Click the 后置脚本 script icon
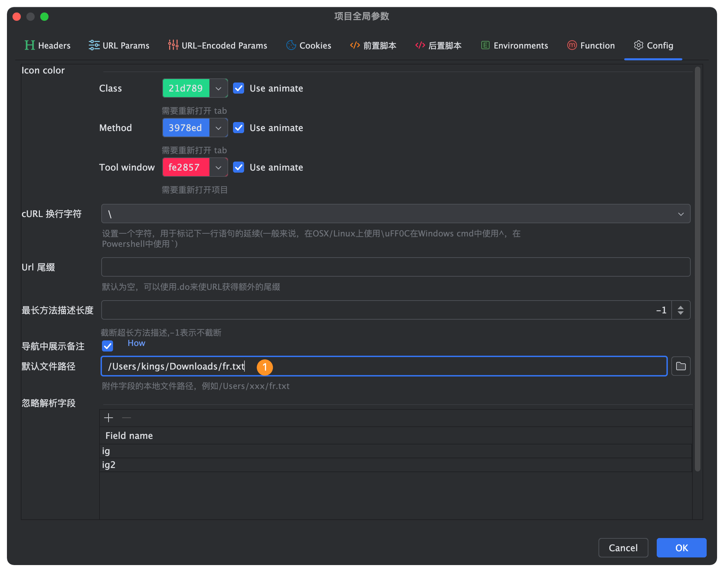This screenshot has width=724, height=572. point(420,45)
